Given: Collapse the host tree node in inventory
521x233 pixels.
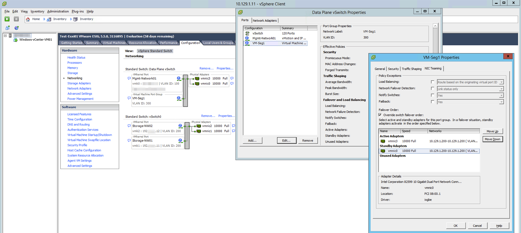Looking at the screenshot, I should point(5,36).
